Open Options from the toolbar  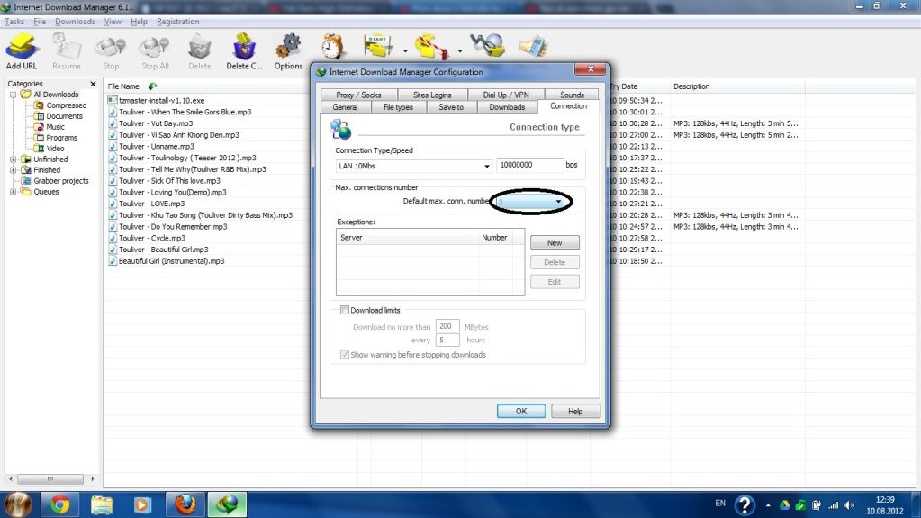click(x=288, y=51)
